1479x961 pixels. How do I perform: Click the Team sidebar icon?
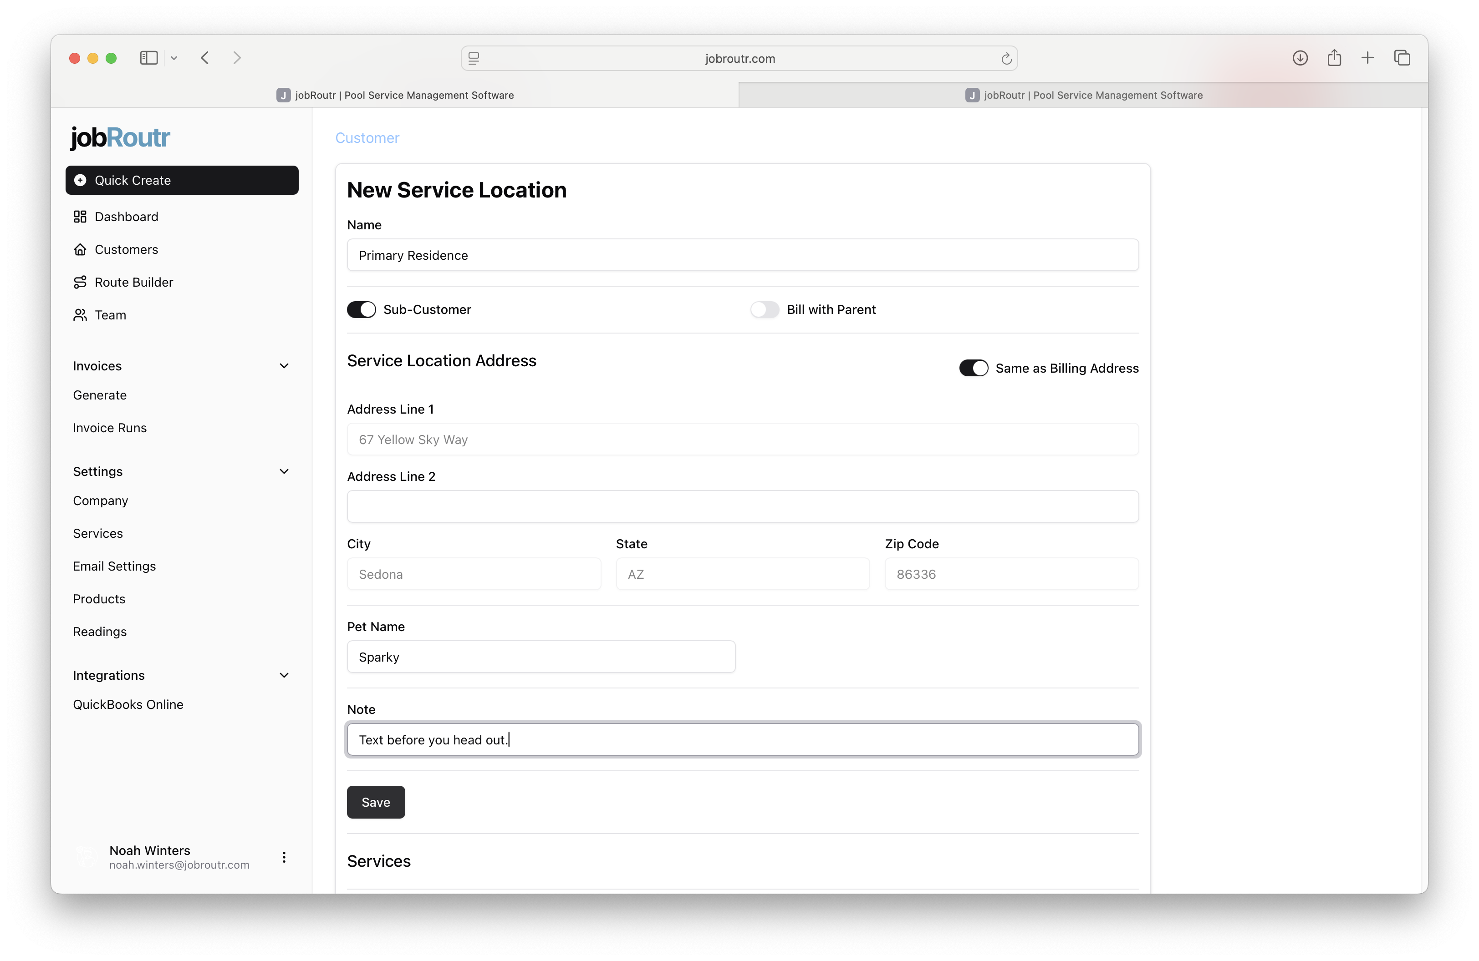coord(80,315)
